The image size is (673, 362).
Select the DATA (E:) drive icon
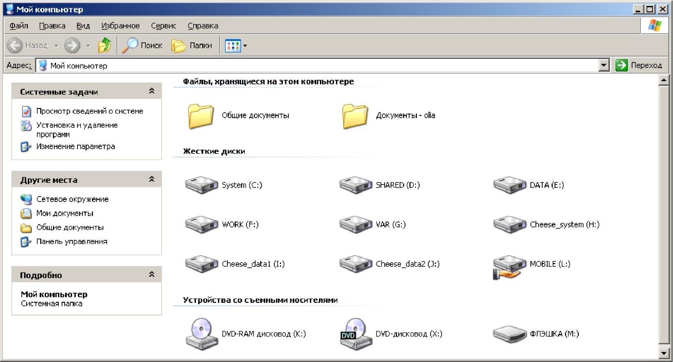coord(510,185)
